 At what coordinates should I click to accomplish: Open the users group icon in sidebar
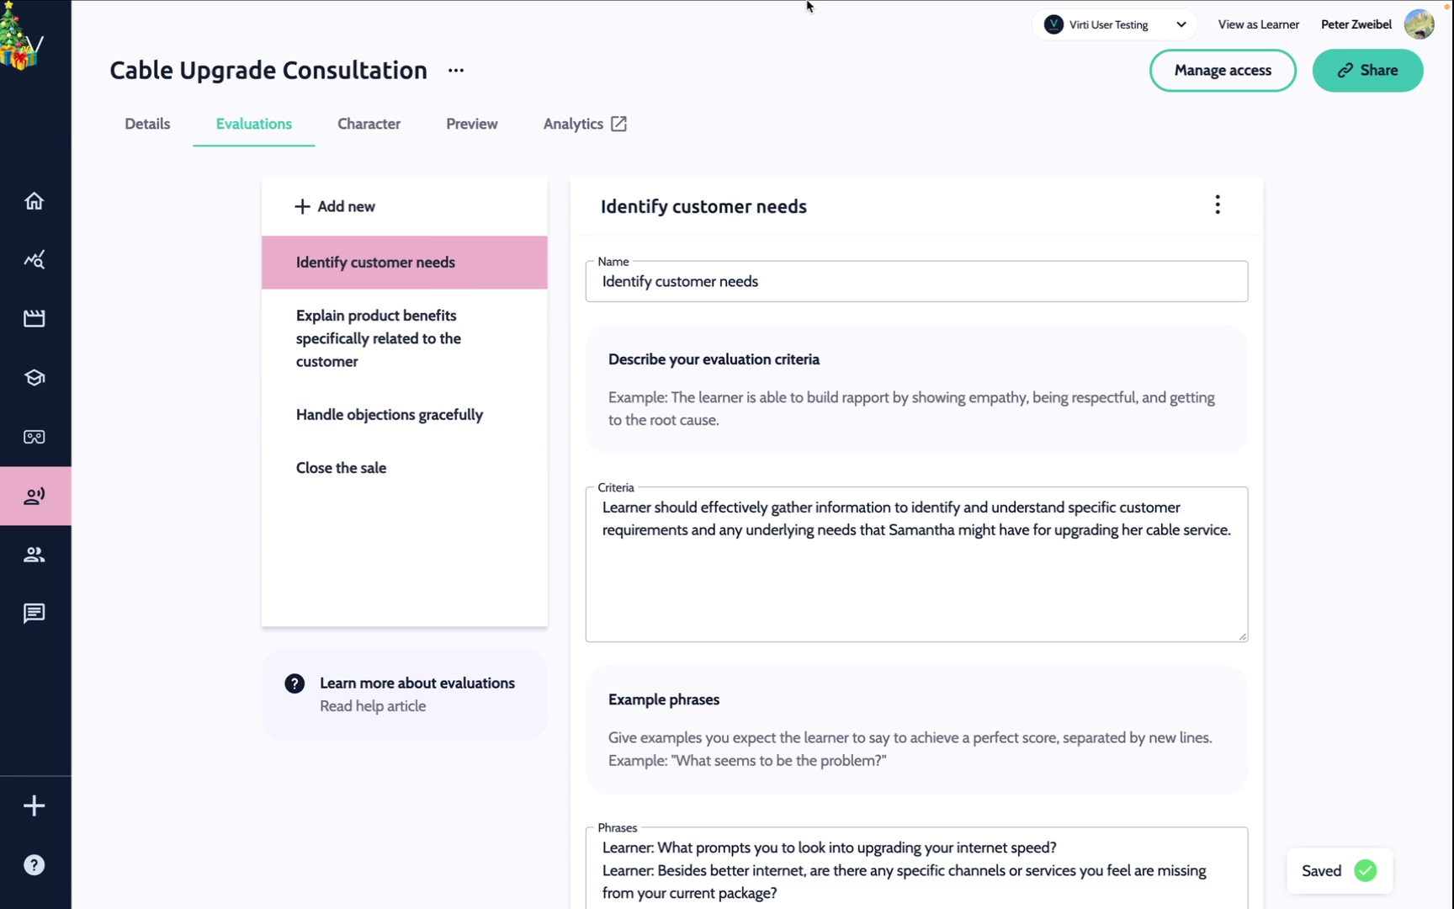(34, 555)
